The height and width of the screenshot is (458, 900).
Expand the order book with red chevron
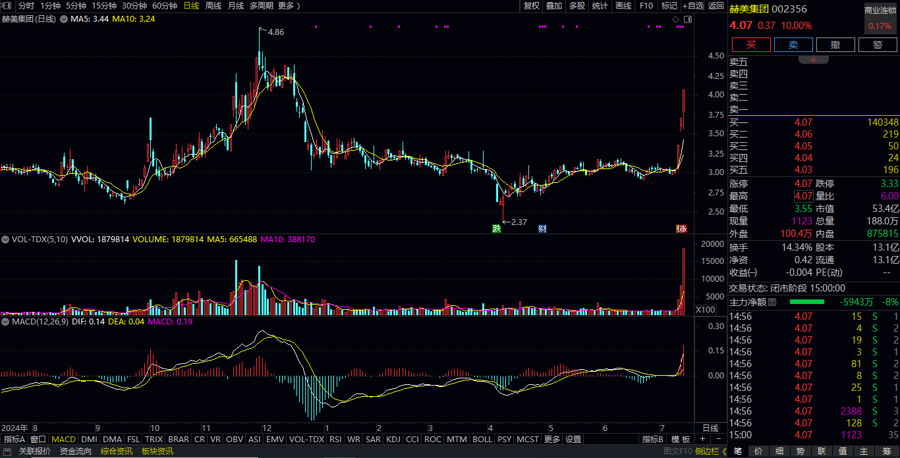pyautogui.click(x=814, y=59)
